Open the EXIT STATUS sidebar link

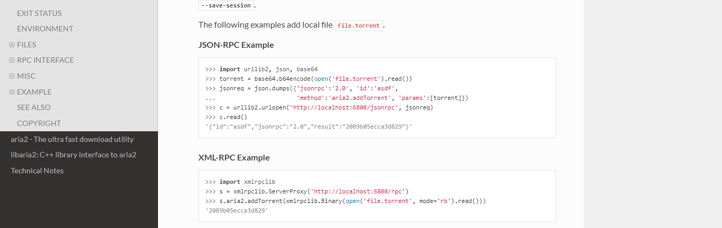coord(39,13)
